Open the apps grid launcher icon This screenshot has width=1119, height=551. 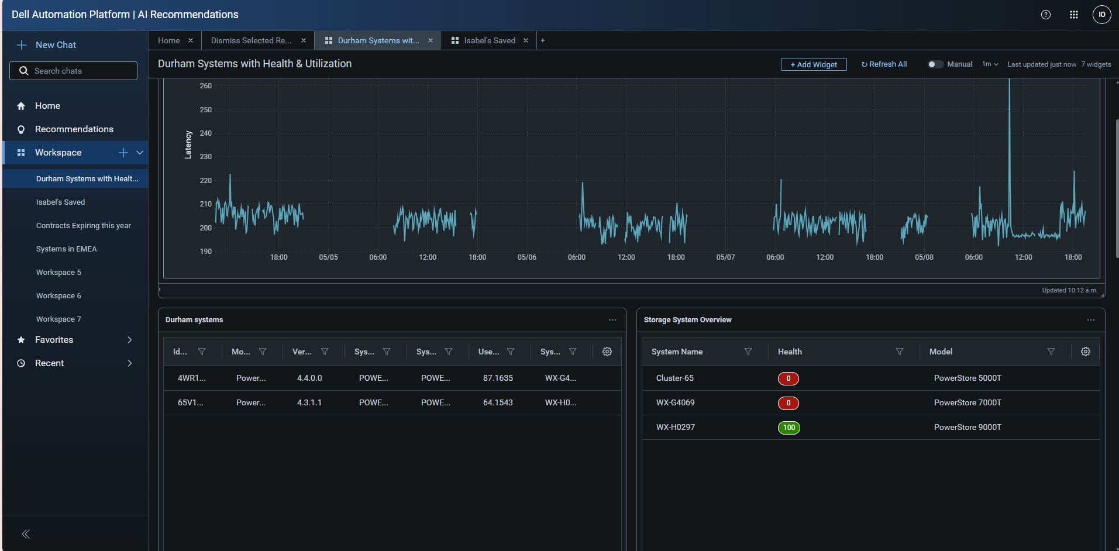1074,15
